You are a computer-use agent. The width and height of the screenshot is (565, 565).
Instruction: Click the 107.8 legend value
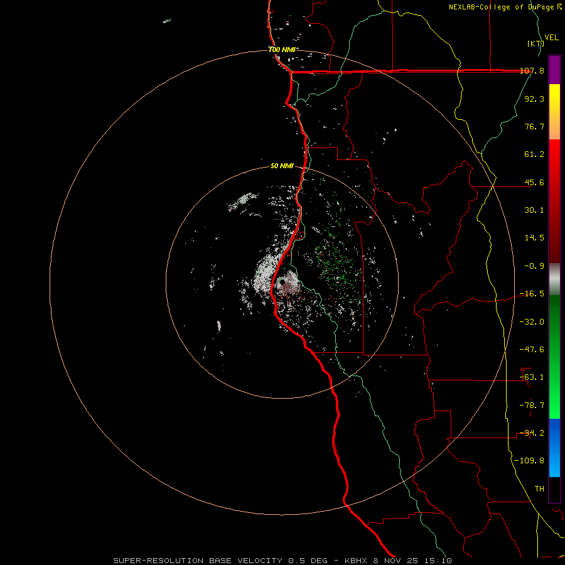532,70
